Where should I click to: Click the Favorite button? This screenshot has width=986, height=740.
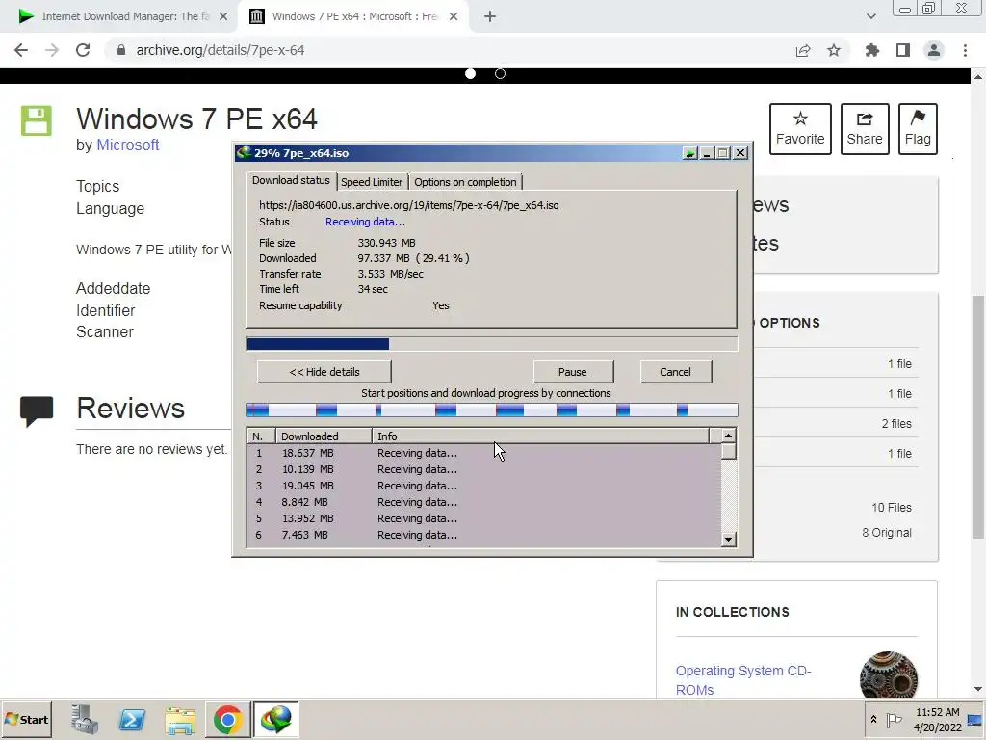[x=800, y=129]
